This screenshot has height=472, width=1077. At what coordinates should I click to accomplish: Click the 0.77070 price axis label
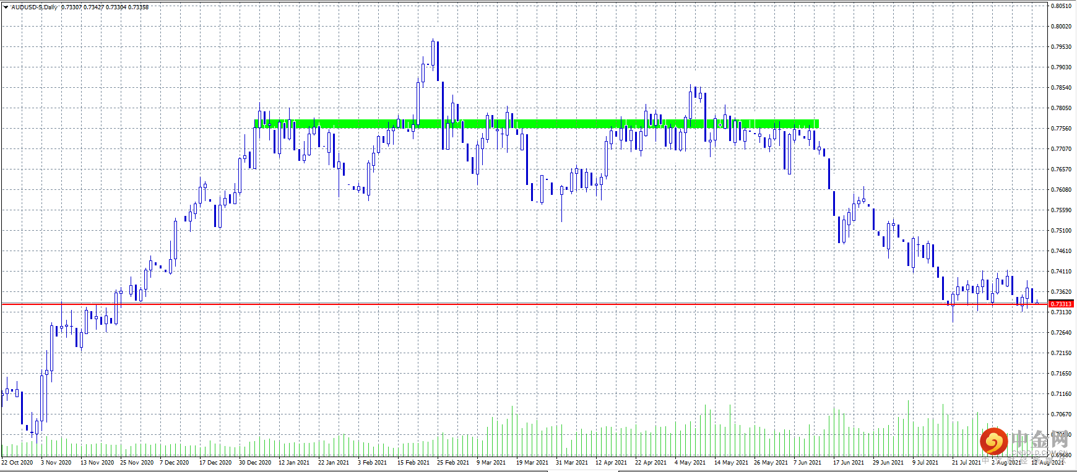[1061, 149]
